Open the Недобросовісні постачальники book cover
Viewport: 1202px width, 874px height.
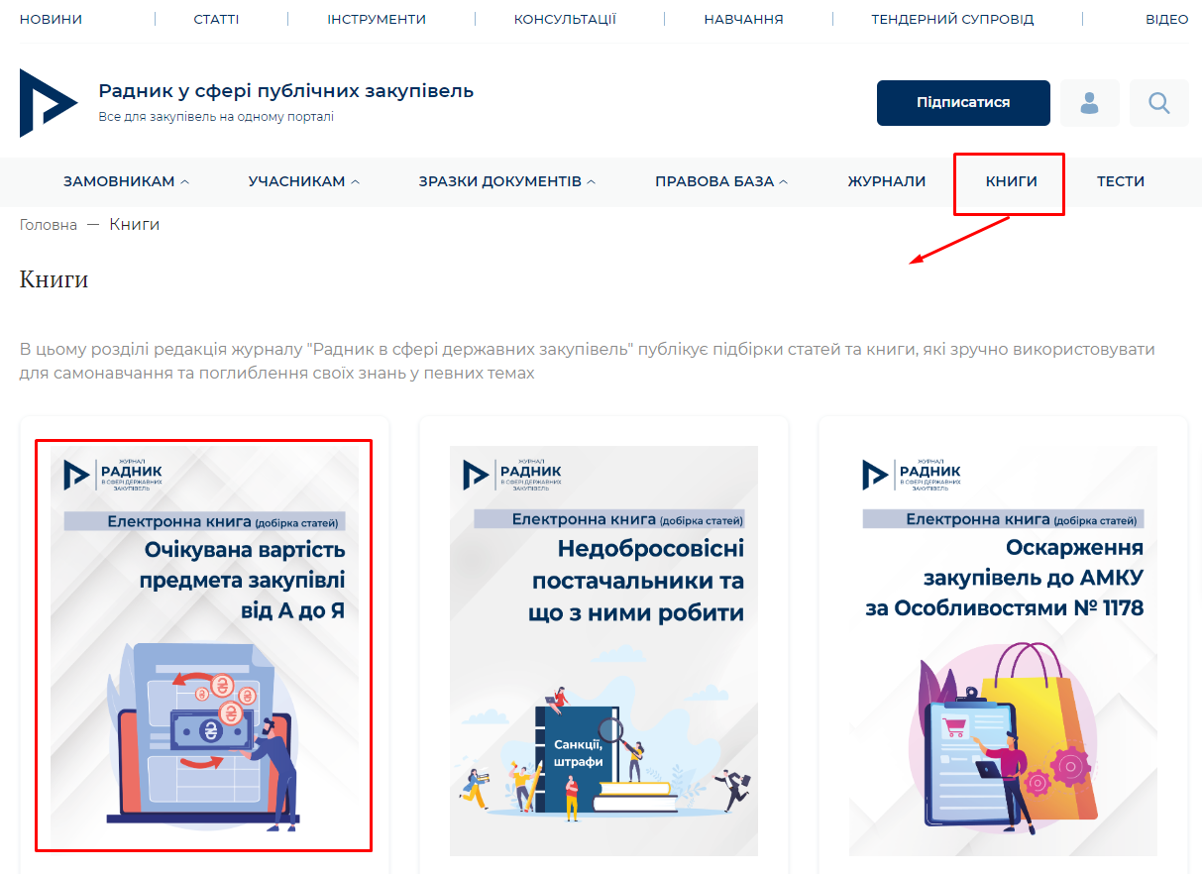[x=603, y=649]
